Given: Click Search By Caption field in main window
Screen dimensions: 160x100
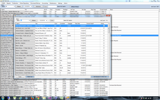Looking at the screenshot, I should click(52, 6).
